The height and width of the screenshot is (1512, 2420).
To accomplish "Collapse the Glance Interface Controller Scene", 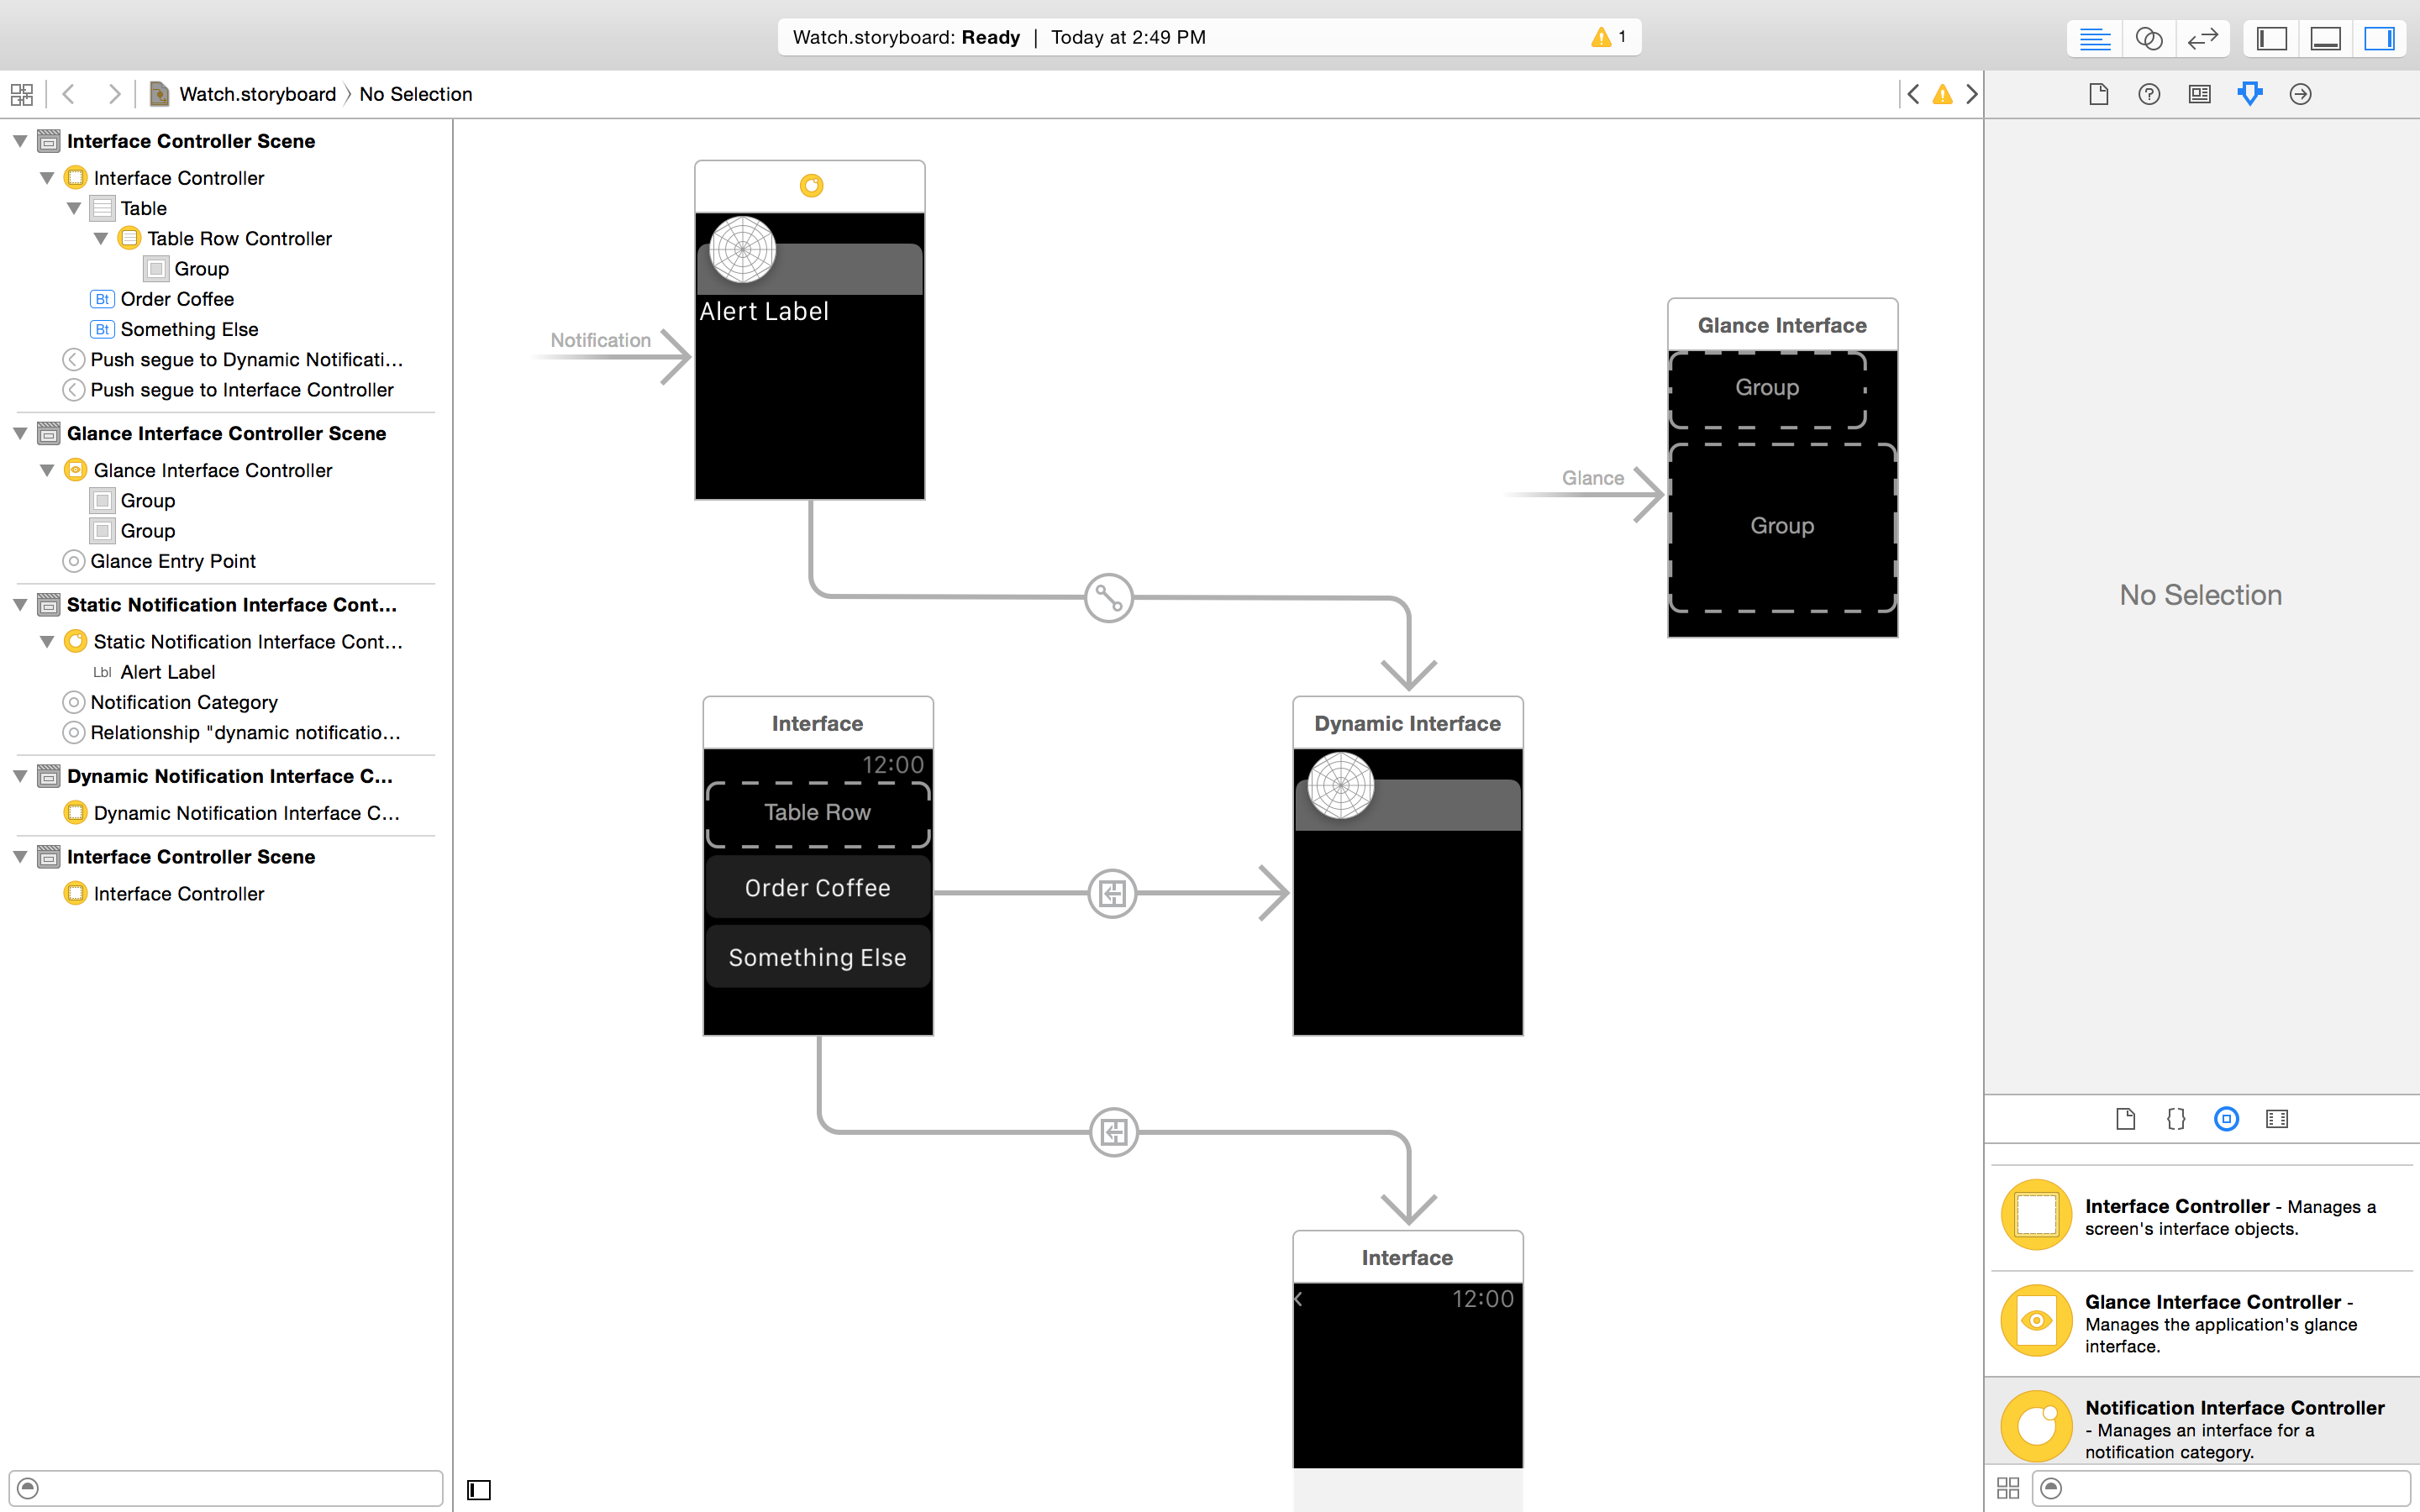I will (x=20, y=433).
